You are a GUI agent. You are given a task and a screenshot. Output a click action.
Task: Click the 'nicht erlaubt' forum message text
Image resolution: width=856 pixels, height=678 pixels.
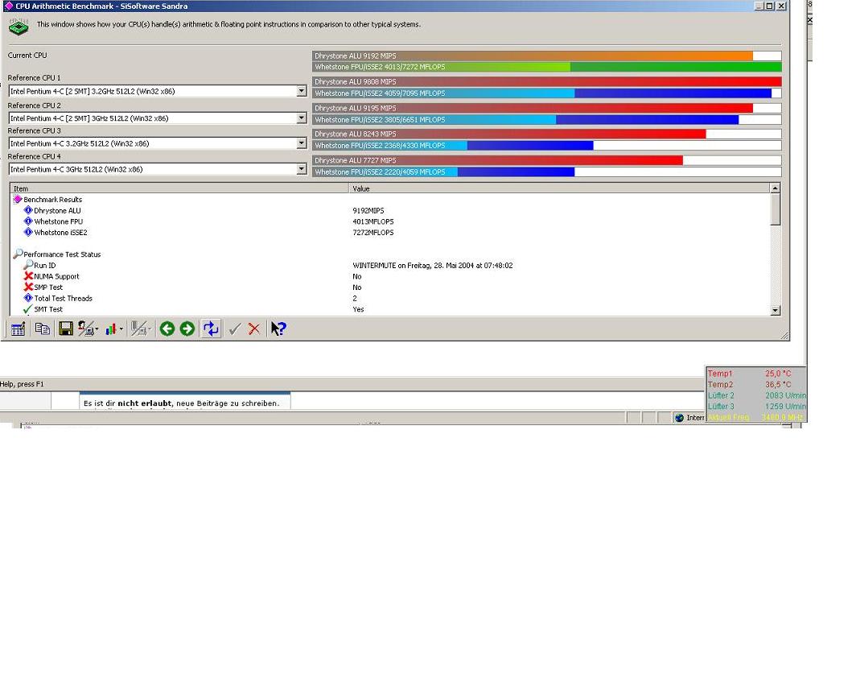[x=144, y=403]
